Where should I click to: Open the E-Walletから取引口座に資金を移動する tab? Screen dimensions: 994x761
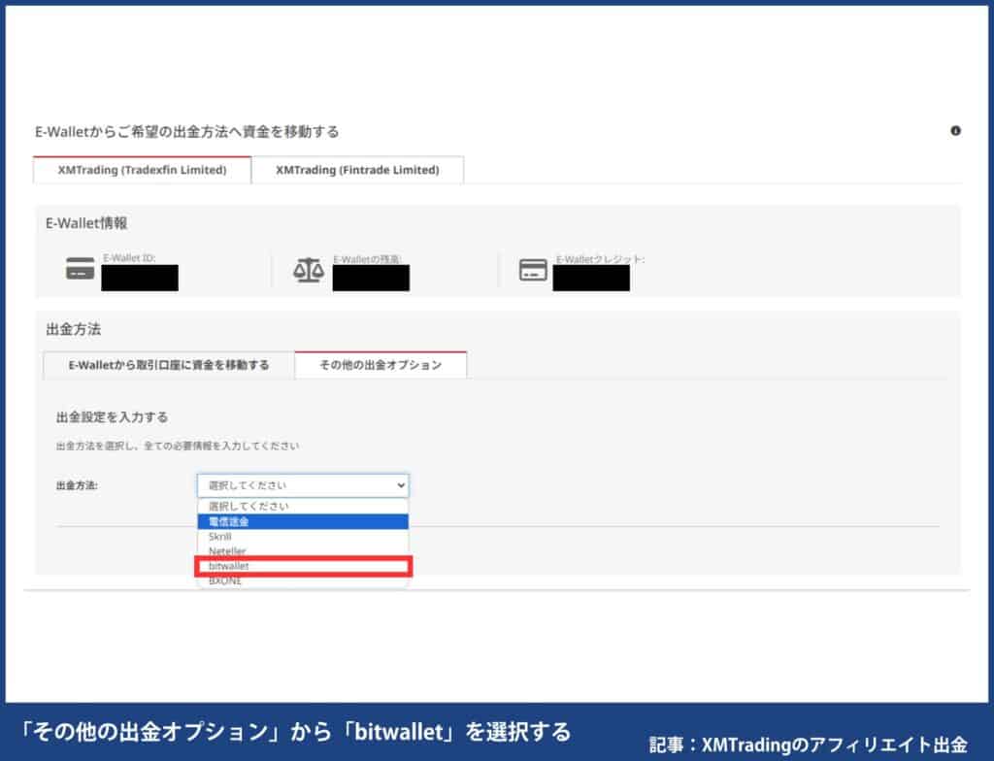click(x=169, y=365)
